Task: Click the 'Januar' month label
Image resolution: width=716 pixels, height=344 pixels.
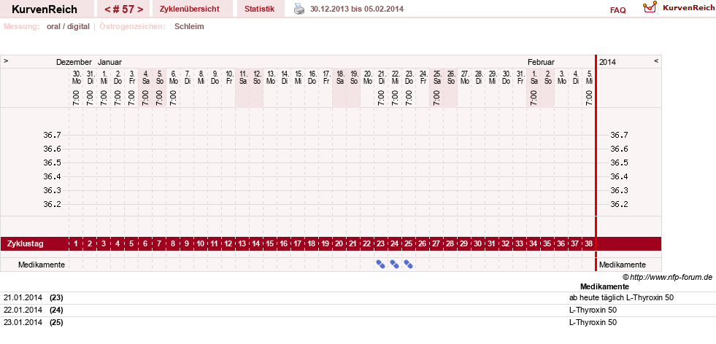Action: [109, 62]
